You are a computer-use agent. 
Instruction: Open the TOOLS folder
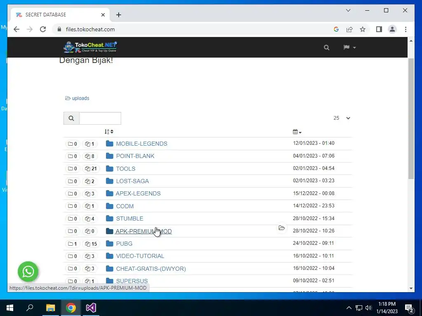126,169
